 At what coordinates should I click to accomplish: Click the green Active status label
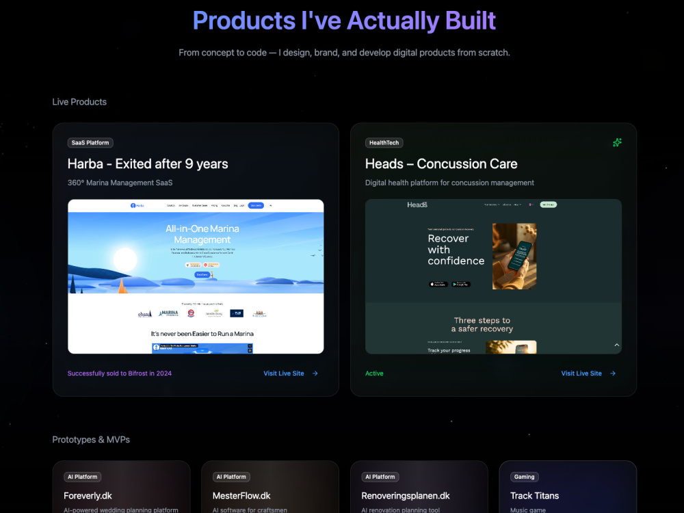pos(374,373)
